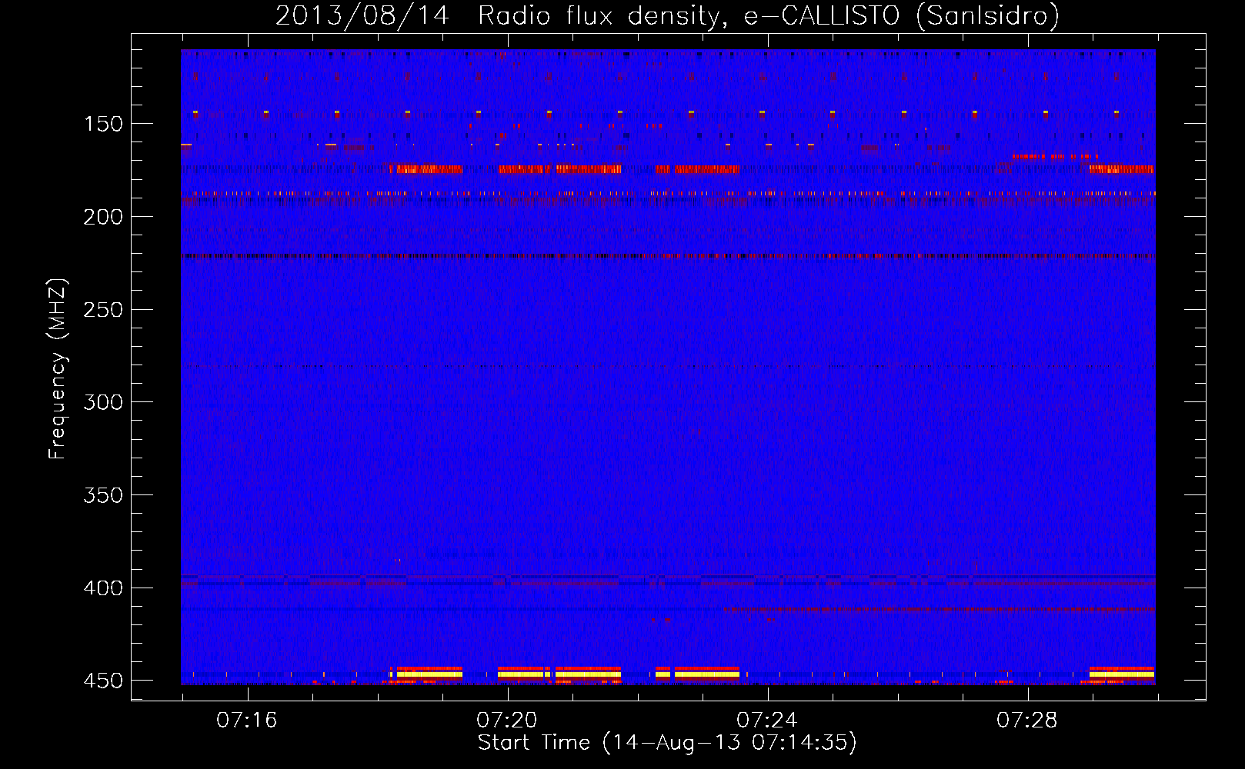
Task: Click the 300 frequency tick label
Action: pos(103,402)
